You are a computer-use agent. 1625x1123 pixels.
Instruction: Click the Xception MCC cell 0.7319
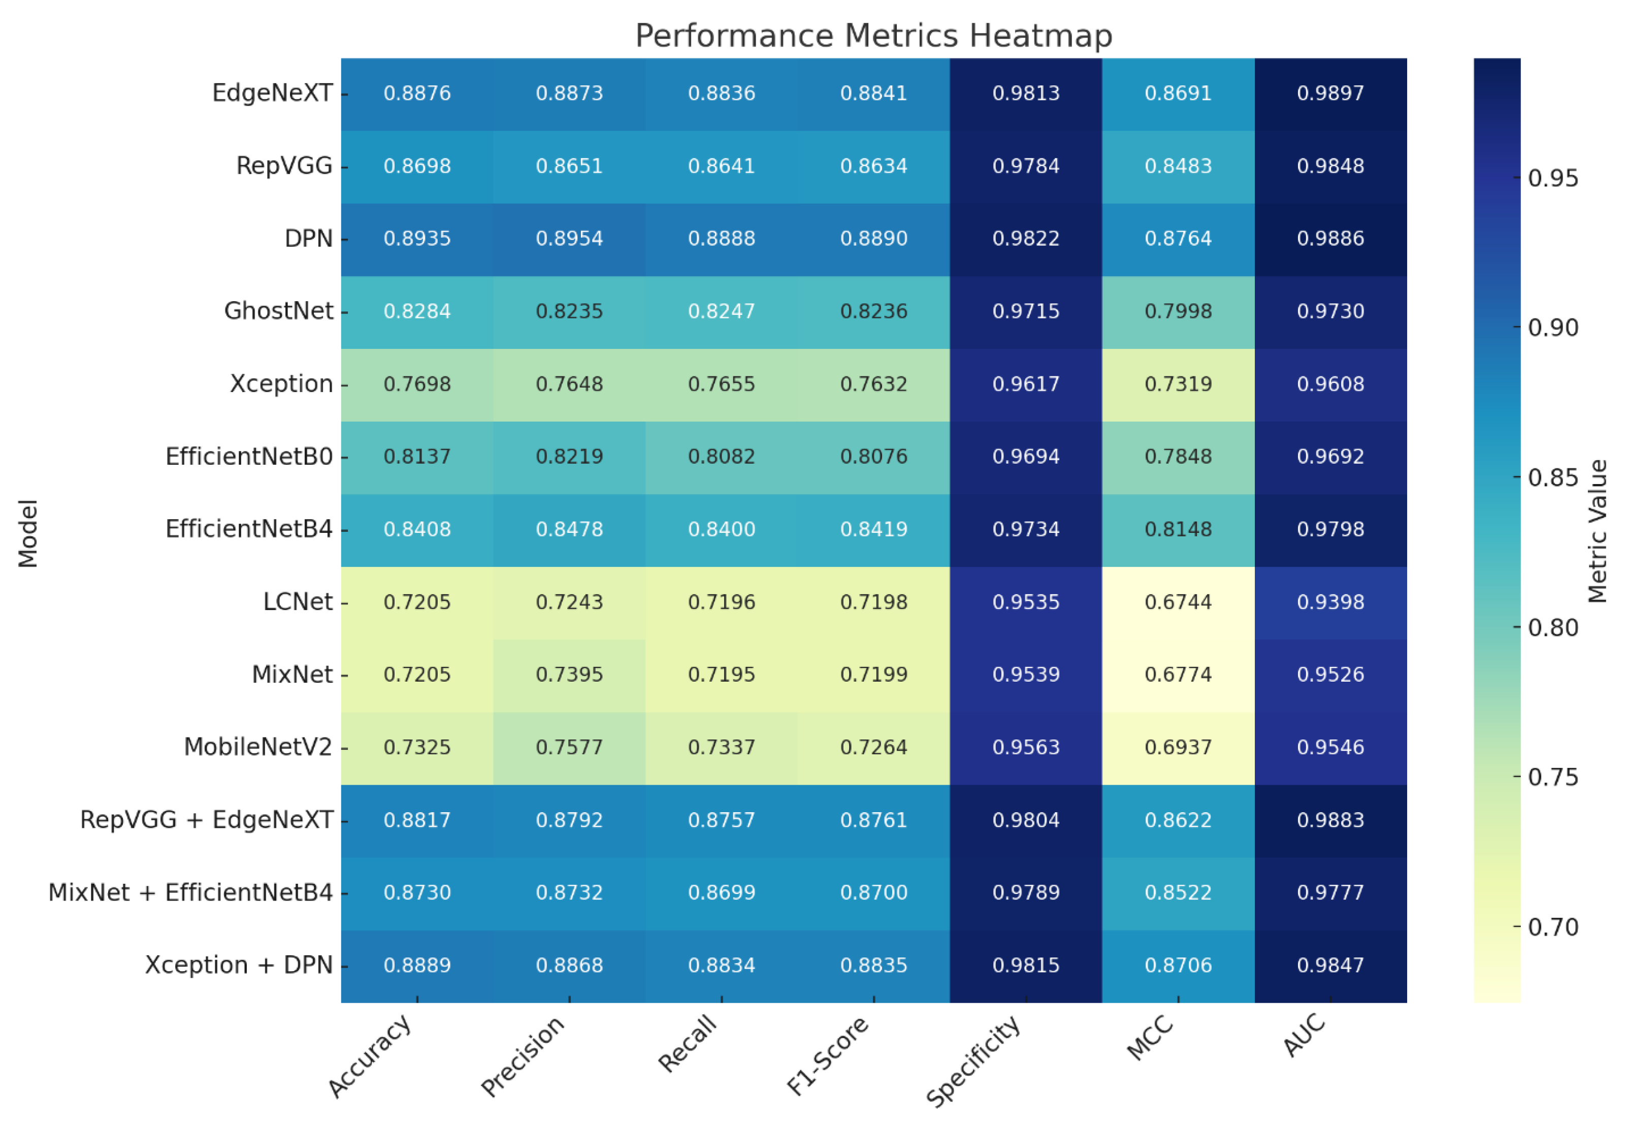(1178, 384)
